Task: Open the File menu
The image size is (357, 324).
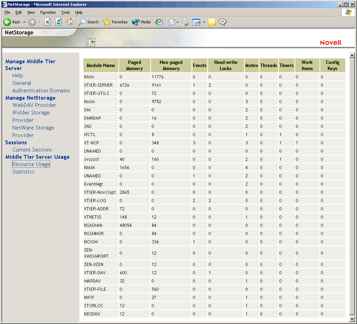Action: [x=7, y=12]
